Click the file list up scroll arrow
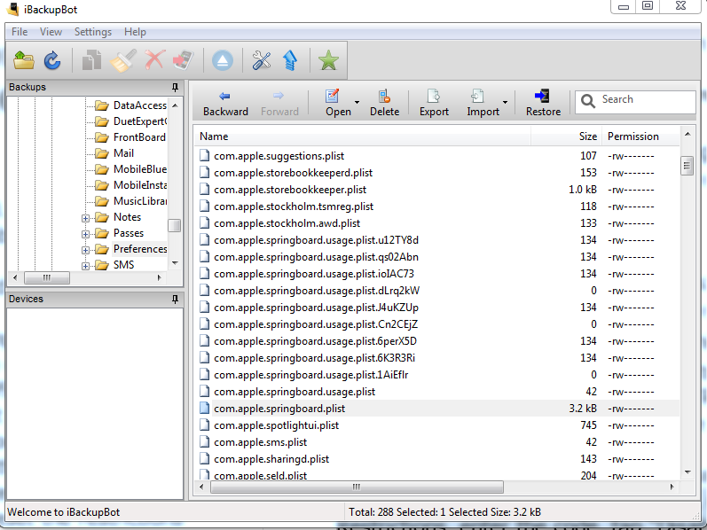The image size is (707, 530). 687,134
